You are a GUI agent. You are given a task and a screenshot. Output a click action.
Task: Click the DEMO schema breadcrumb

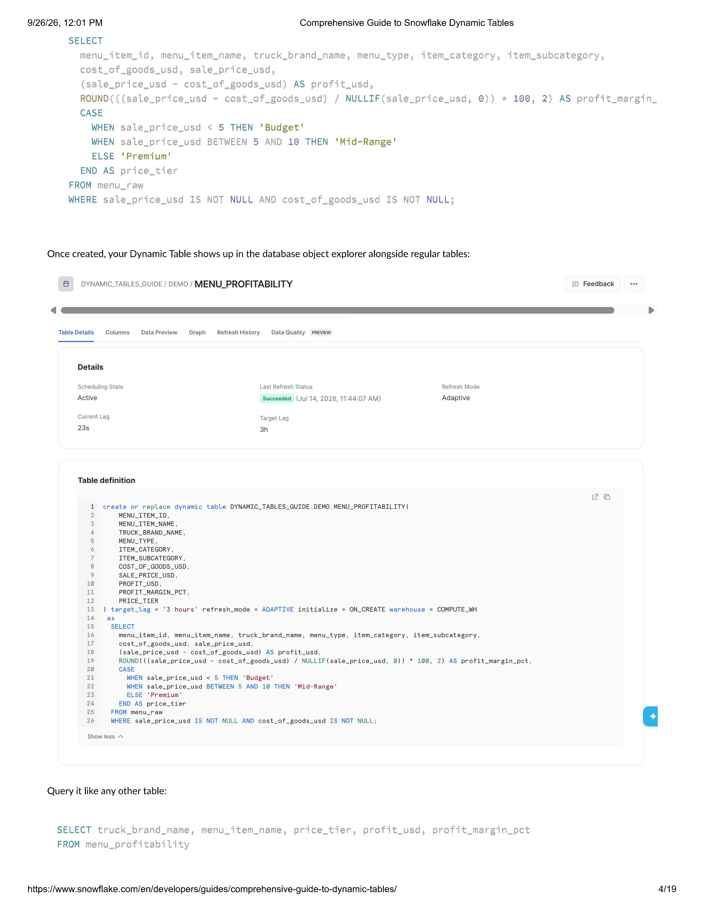click(x=178, y=284)
